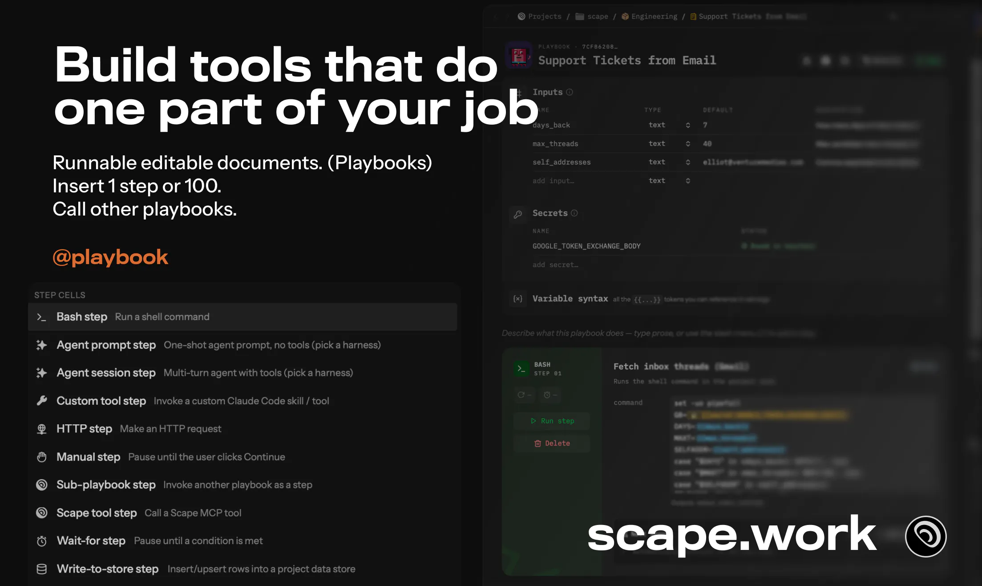This screenshot has height=586, width=982.
Task: Click the Write-to-store database icon
Action: [x=42, y=569]
